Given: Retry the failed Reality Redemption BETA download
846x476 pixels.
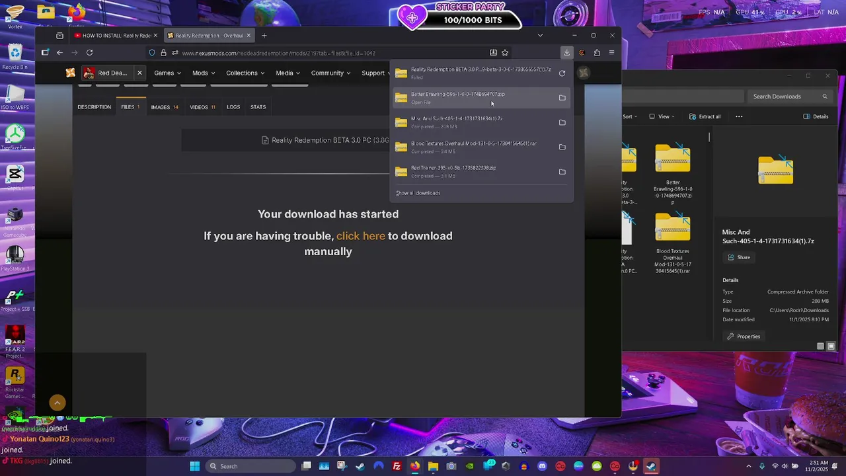Looking at the screenshot, I should point(562,73).
